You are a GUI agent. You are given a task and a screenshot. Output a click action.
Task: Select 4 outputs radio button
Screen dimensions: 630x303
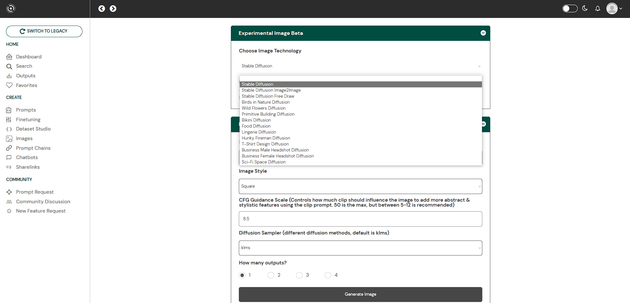[x=328, y=275]
